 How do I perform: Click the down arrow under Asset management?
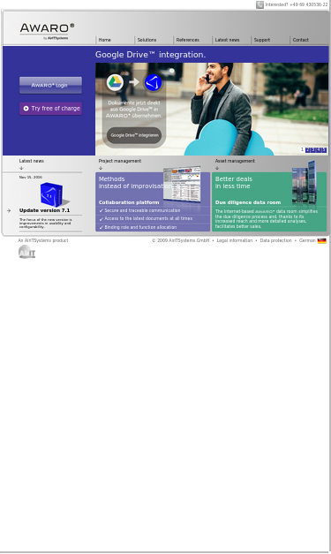(217, 168)
